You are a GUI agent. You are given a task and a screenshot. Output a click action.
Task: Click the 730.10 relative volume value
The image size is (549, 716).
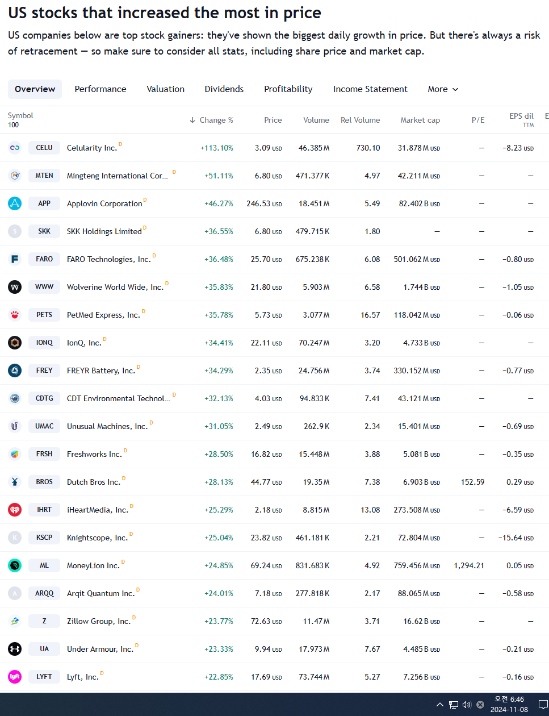click(x=368, y=148)
